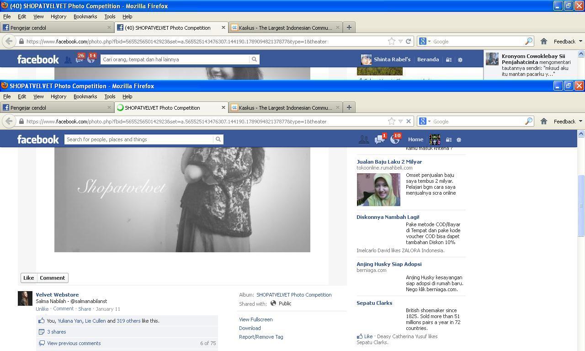Open Feedback dropdown in back window

(x=568, y=41)
